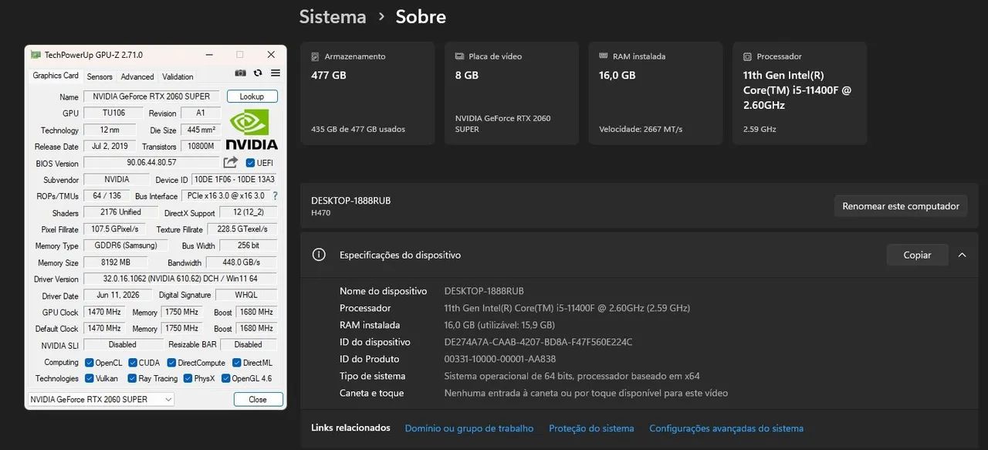The width and height of the screenshot is (988, 450).
Task: Click the NVIDIA logo in GPU-Z
Action: point(251,129)
